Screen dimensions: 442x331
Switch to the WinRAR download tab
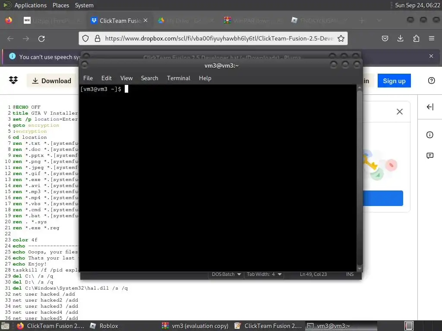coord(252,21)
